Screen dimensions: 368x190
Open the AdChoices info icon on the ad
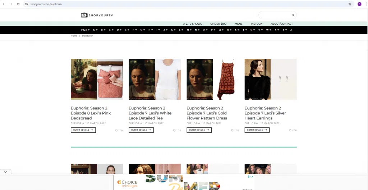250,177
